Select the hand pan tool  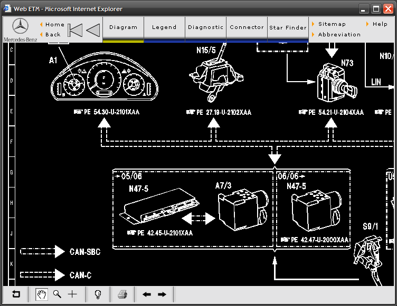[x=41, y=294]
